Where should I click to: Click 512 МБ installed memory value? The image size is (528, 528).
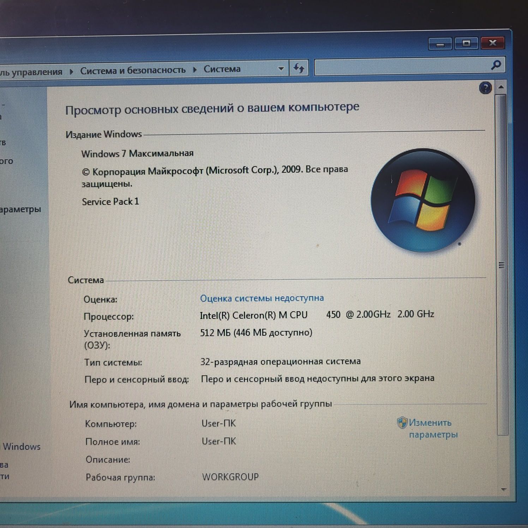(256, 332)
